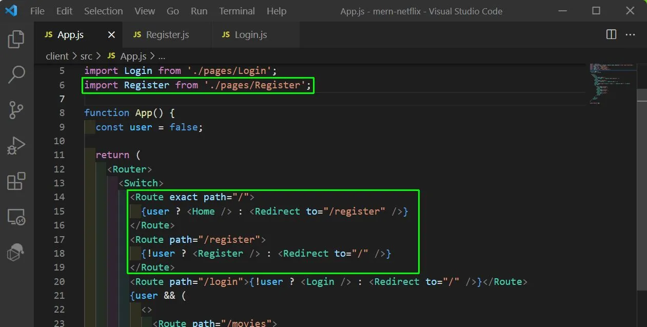This screenshot has height=327, width=647.
Task: Click '<Route exact path="/">' text
Action: (192, 197)
